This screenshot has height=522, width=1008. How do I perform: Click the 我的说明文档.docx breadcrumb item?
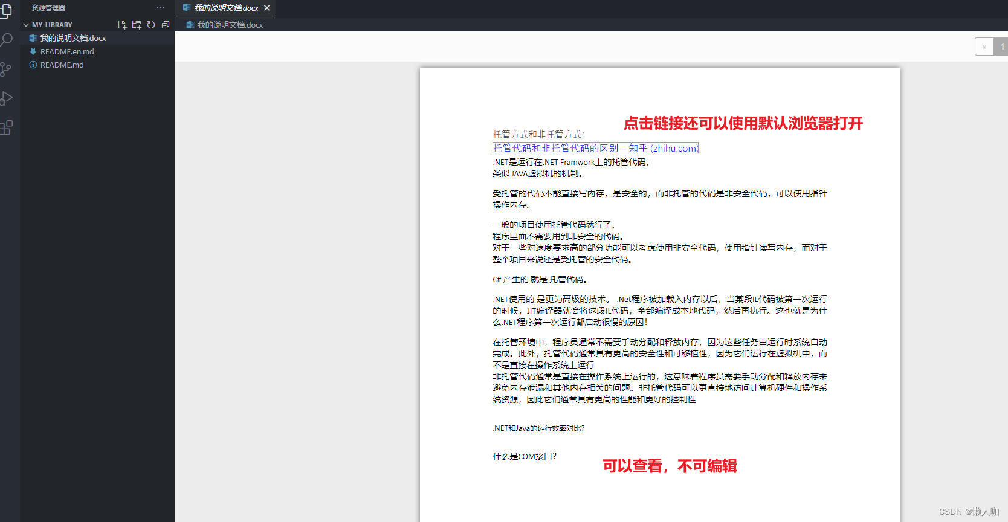pyautogui.click(x=225, y=25)
